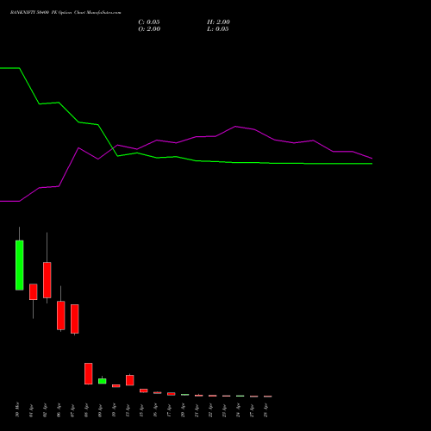Click the close value 'C: 0.05'

[149, 22]
